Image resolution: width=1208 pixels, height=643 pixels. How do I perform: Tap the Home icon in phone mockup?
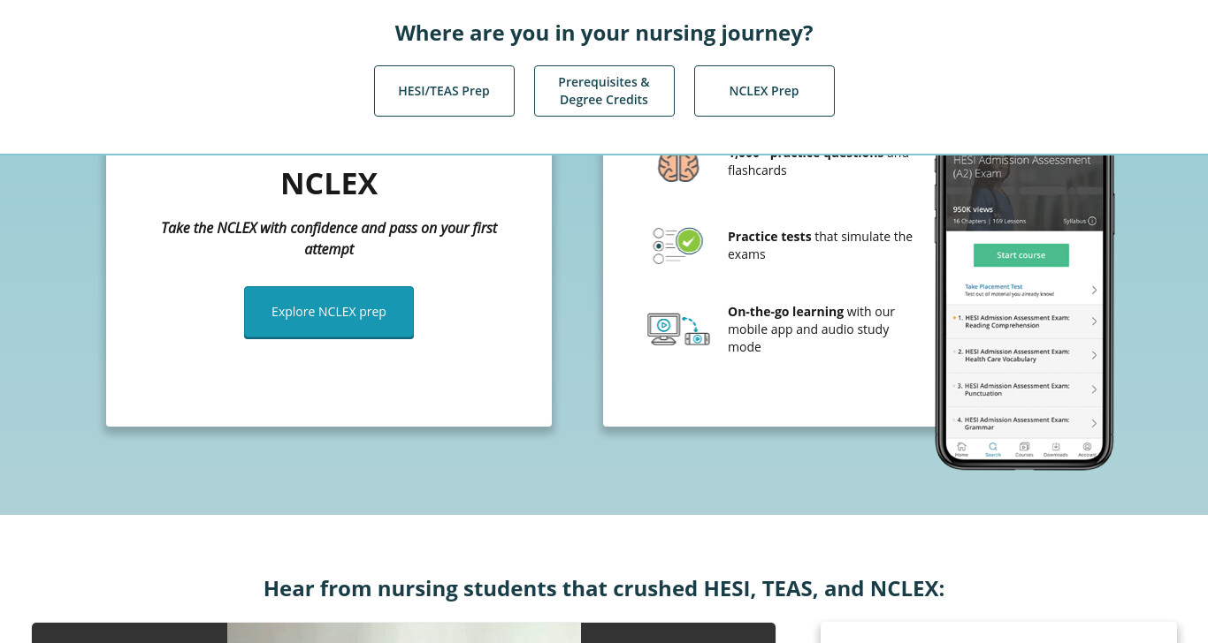961,449
